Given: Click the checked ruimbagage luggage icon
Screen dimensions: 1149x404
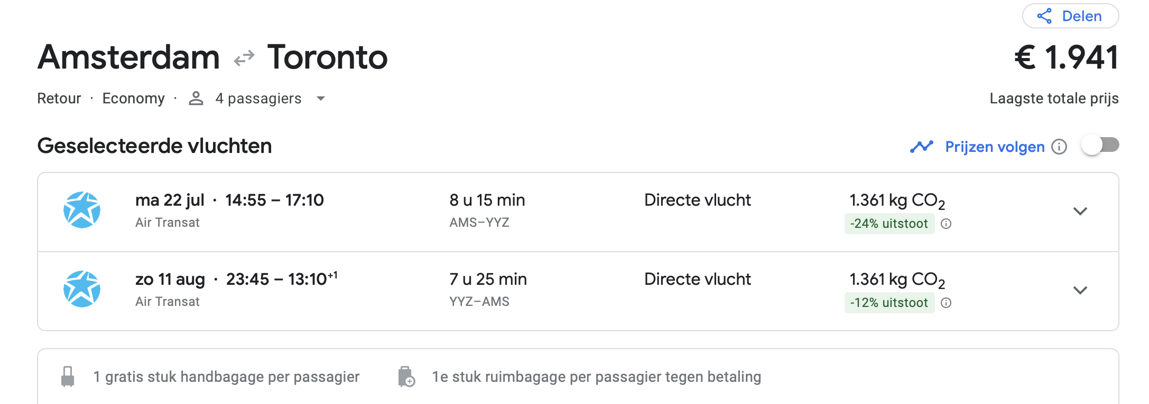Looking at the screenshot, I should click(x=406, y=377).
